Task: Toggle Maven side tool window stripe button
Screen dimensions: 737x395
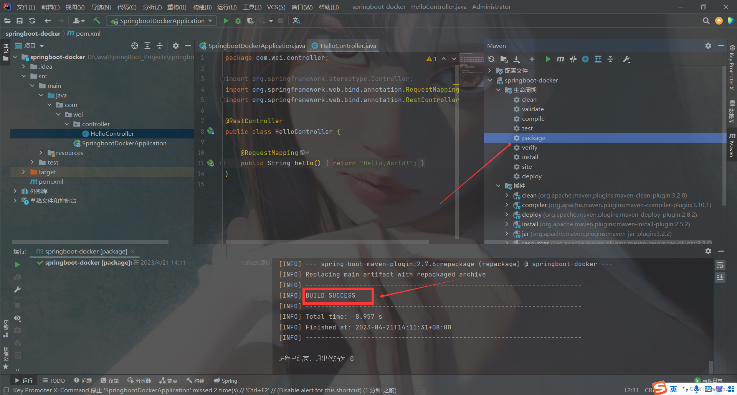Action: (732, 145)
